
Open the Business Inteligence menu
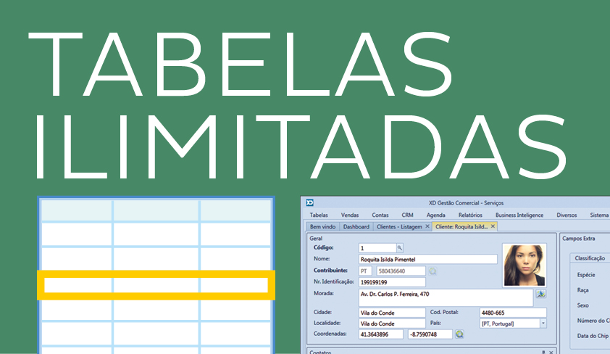click(x=519, y=215)
